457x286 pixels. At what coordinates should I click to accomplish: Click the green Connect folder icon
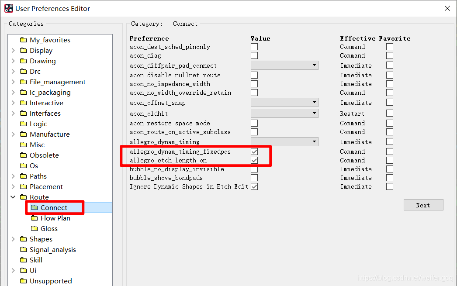point(34,208)
